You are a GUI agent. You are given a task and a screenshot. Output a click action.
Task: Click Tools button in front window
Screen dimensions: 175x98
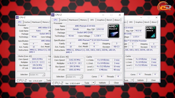[x=87, y=83]
